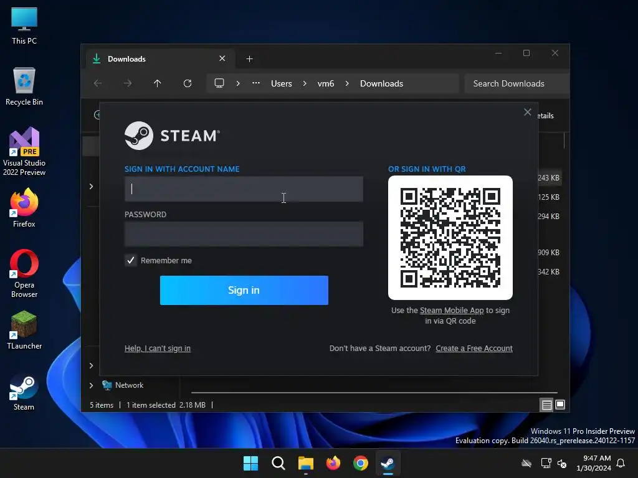Click the 294 KB file size cell
638x478 pixels.
tap(548, 216)
